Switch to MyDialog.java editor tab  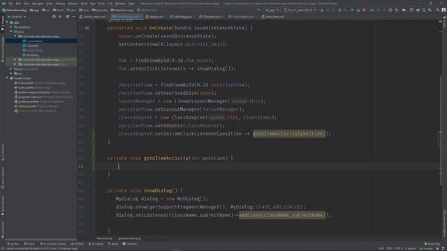tap(182, 17)
